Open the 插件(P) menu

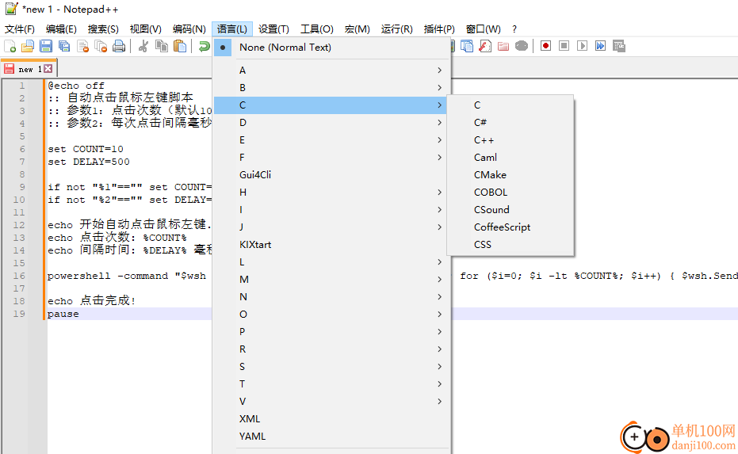(x=439, y=29)
